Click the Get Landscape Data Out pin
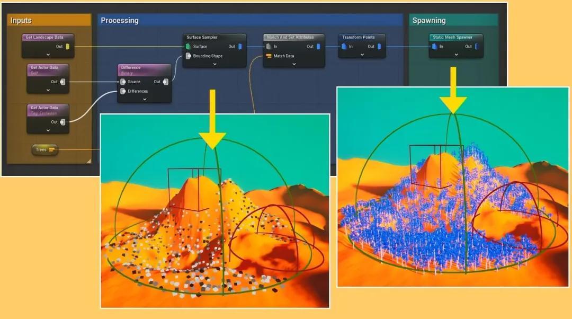Screen dimensions: 572x319 coord(67,47)
